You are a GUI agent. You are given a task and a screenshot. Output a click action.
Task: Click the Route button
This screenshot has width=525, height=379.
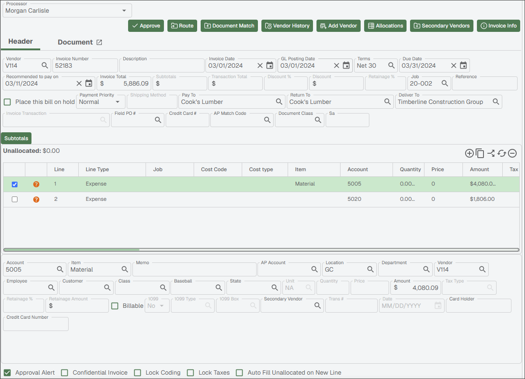coord(182,26)
